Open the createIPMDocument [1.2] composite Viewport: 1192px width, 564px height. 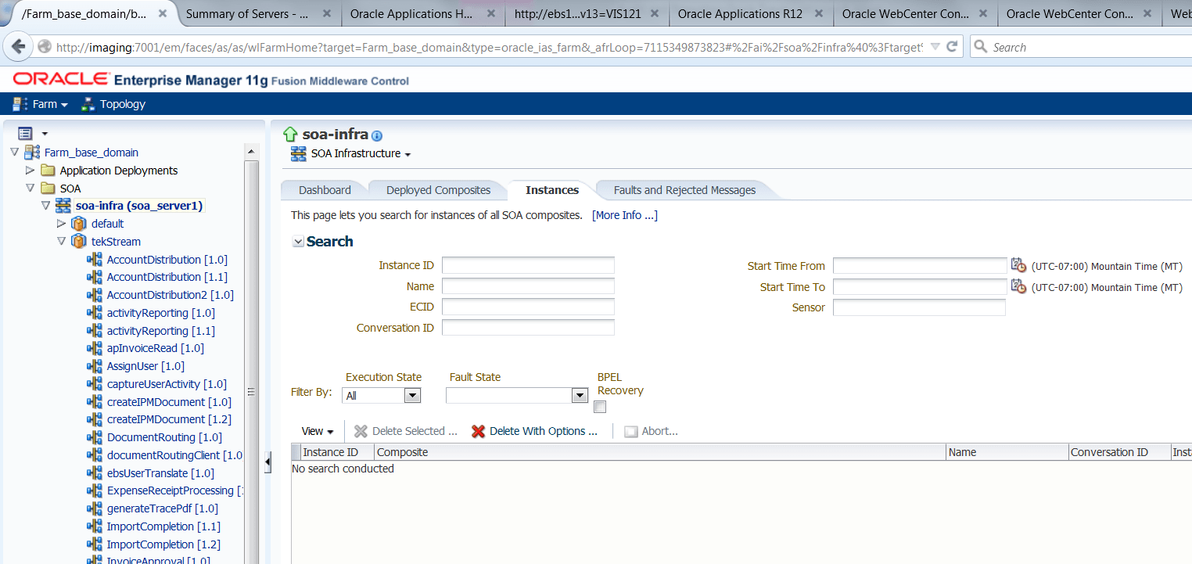tap(169, 419)
